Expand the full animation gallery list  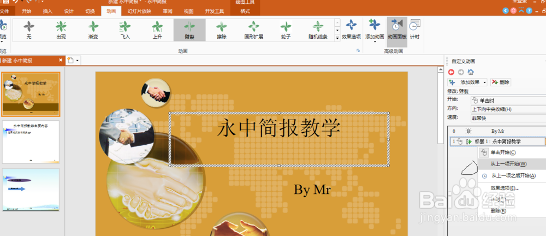click(x=337, y=38)
